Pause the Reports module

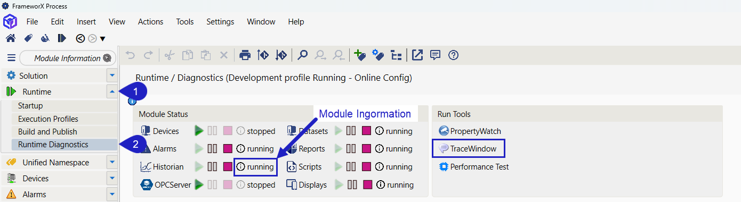pyautogui.click(x=351, y=149)
